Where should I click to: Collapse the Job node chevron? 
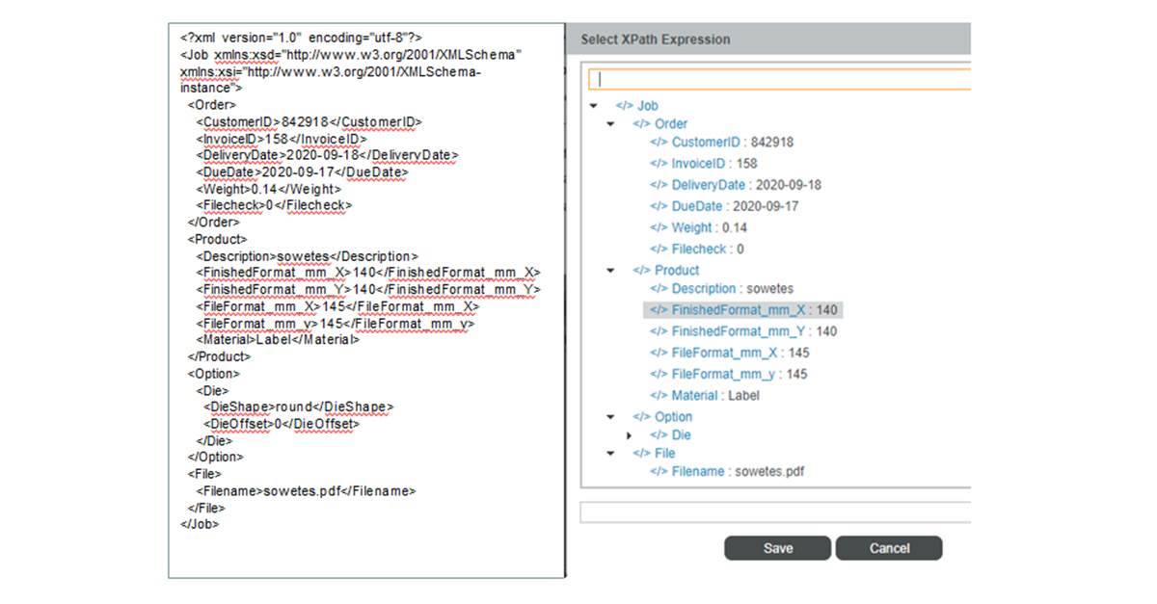click(594, 105)
